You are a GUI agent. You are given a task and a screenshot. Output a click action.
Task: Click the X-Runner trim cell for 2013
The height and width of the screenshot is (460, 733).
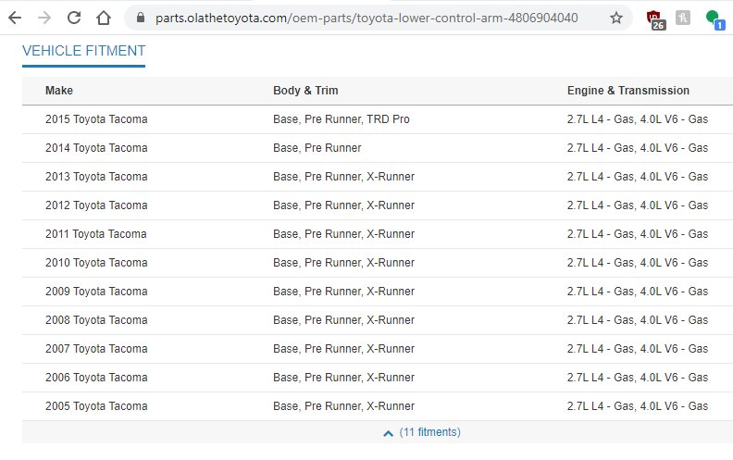(343, 177)
